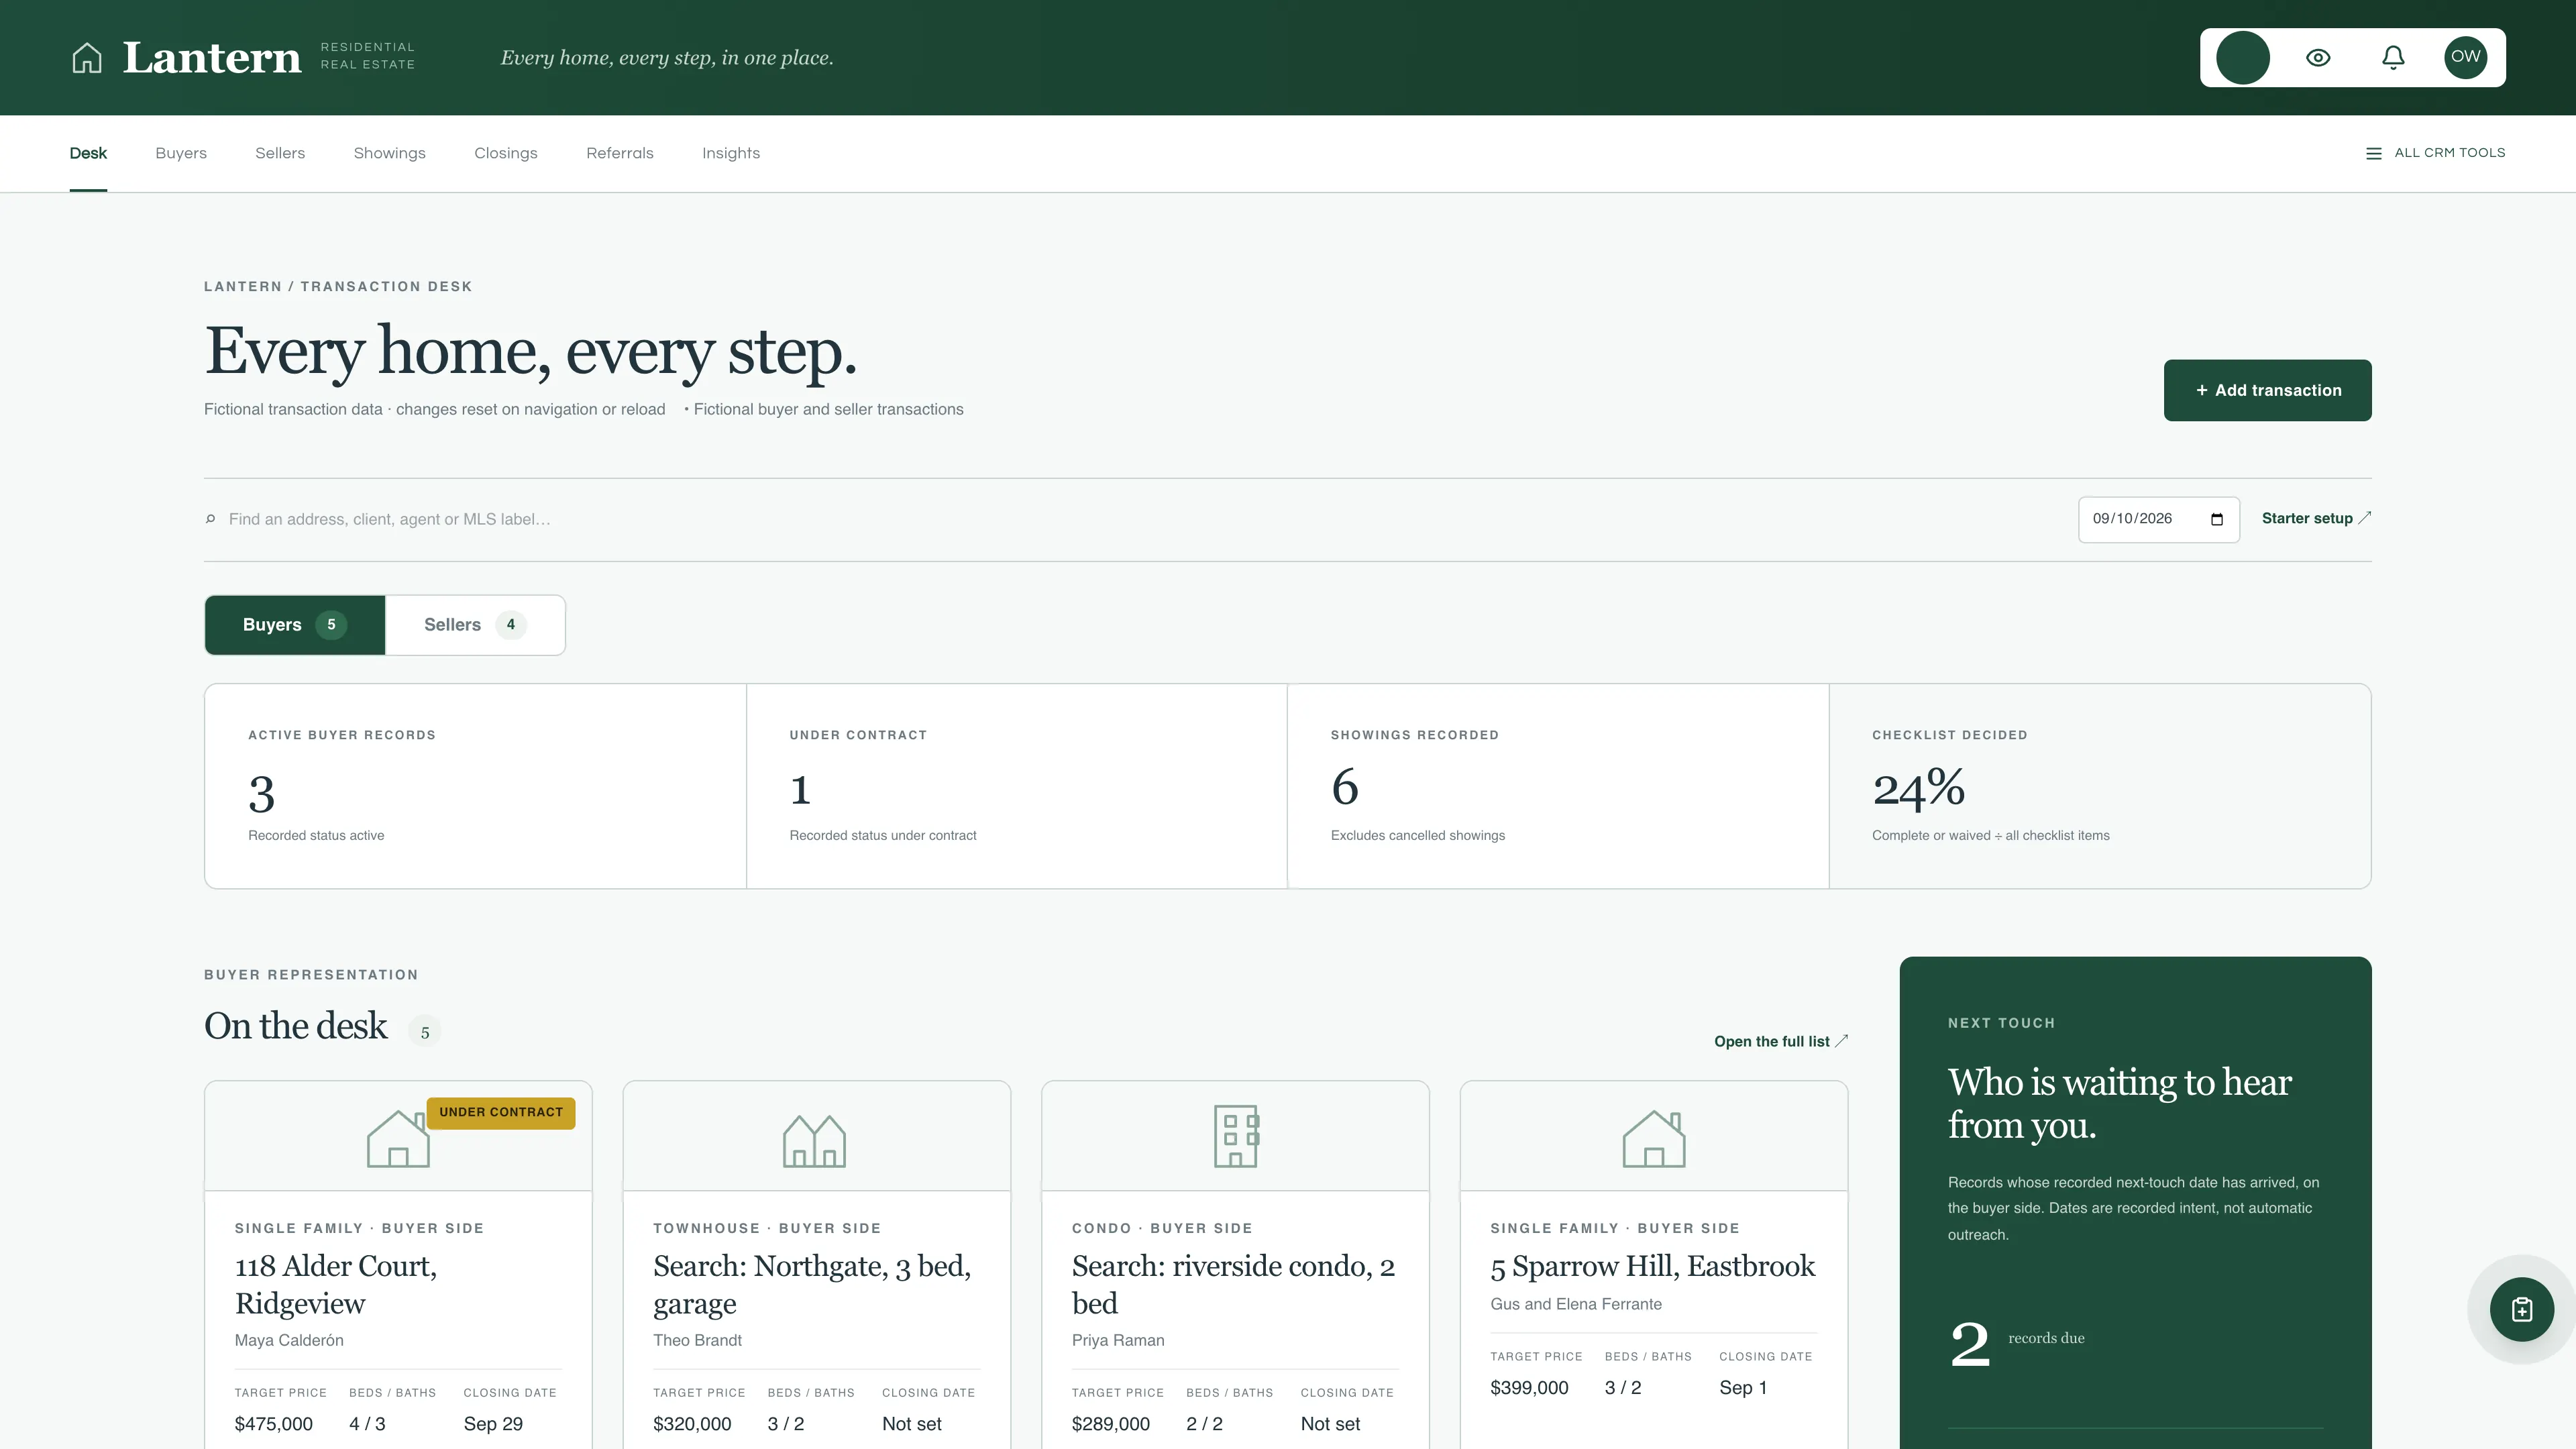Switch to the Desk tab
The height and width of the screenshot is (1449, 2576).
[x=88, y=153]
